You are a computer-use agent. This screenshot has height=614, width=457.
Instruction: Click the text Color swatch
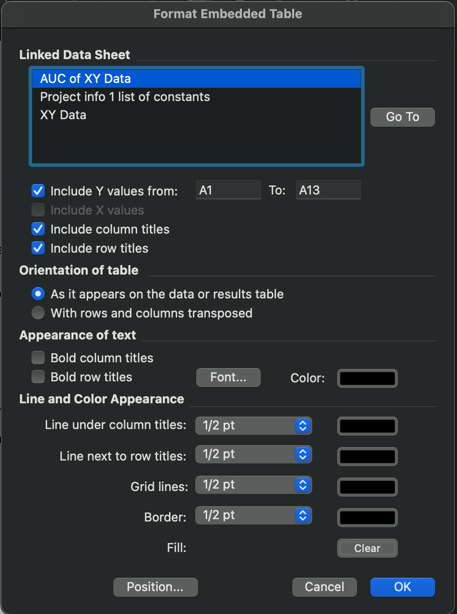click(x=367, y=378)
